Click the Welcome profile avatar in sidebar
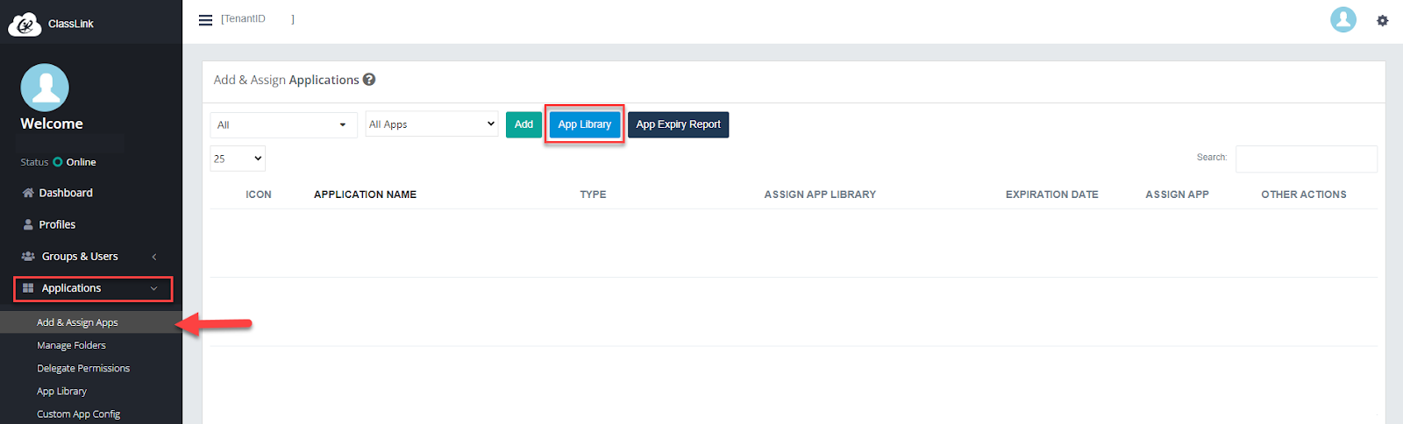The width and height of the screenshot is (1403, 424). [x=45, y=88]
